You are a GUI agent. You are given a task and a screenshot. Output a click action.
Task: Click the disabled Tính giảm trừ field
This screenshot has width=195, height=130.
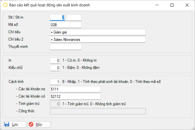55,104
